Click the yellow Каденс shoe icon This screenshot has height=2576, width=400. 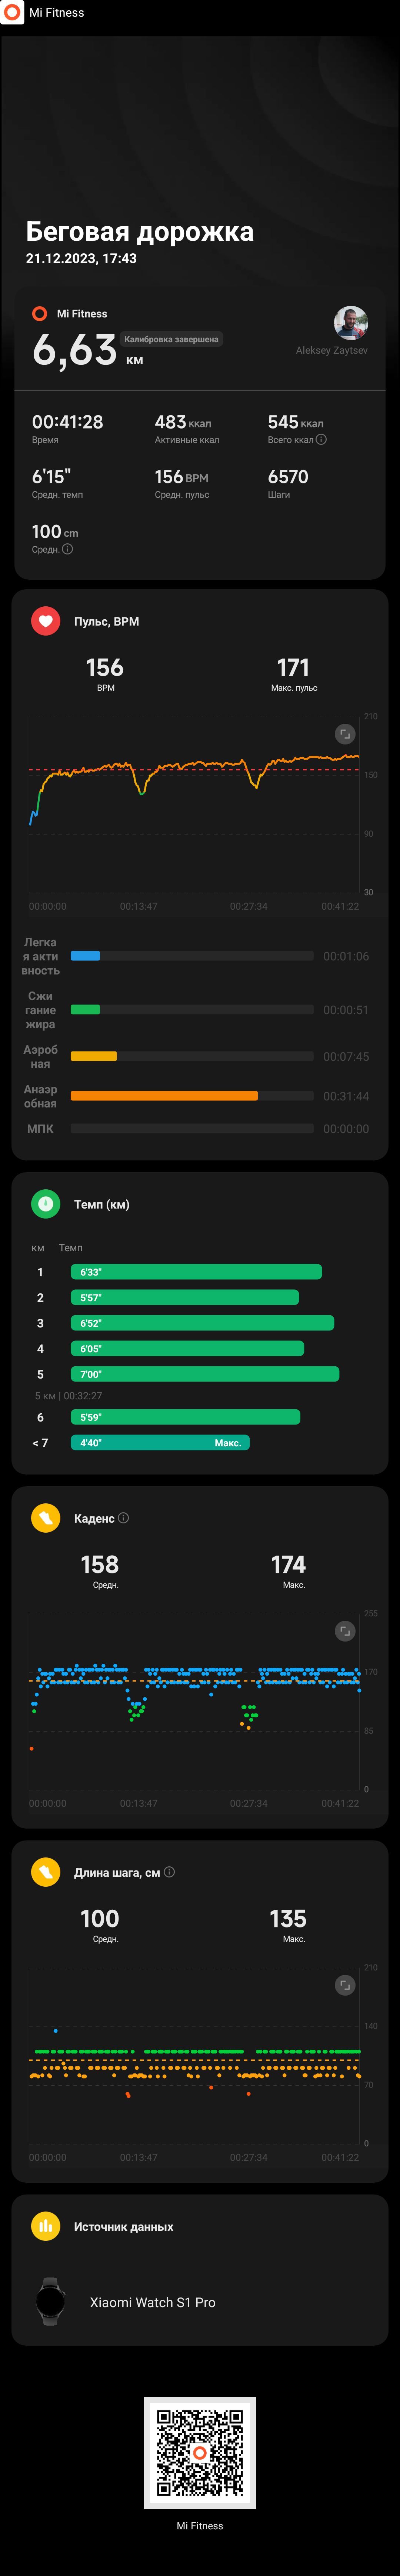[45, 1518]
